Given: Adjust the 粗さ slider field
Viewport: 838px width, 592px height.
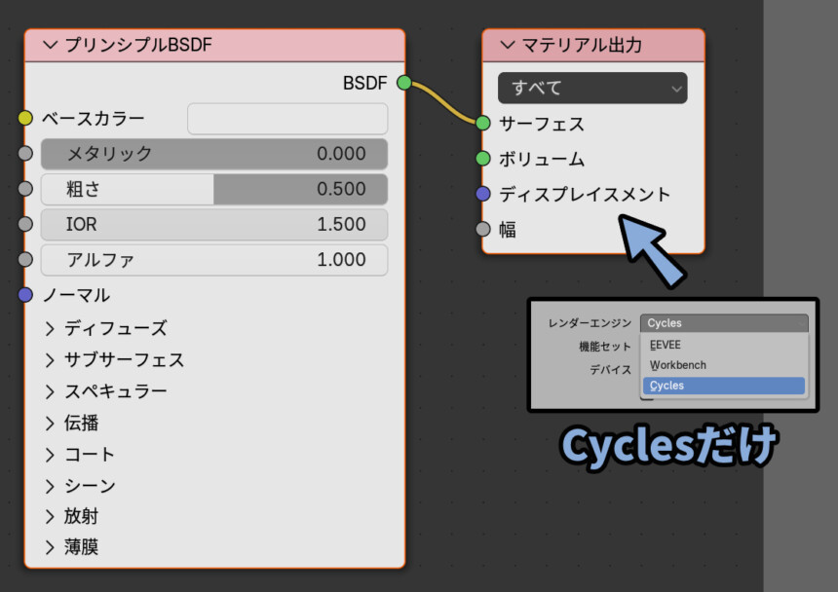Looking at the screenshot, I should (x=214, y=189).
